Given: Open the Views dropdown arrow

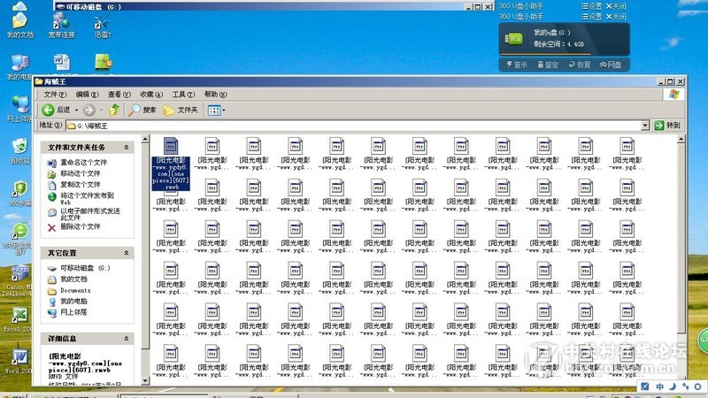Looking at the screenshot, I should click(224, 110).
